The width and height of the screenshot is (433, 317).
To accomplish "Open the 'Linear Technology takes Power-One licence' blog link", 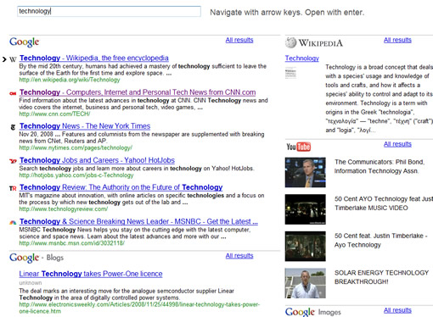I will 91,274.
